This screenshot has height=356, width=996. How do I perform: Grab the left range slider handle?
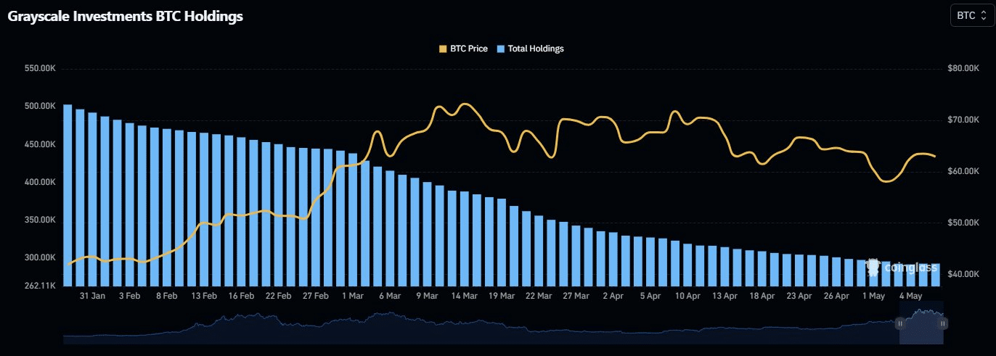tap(900, 323)
